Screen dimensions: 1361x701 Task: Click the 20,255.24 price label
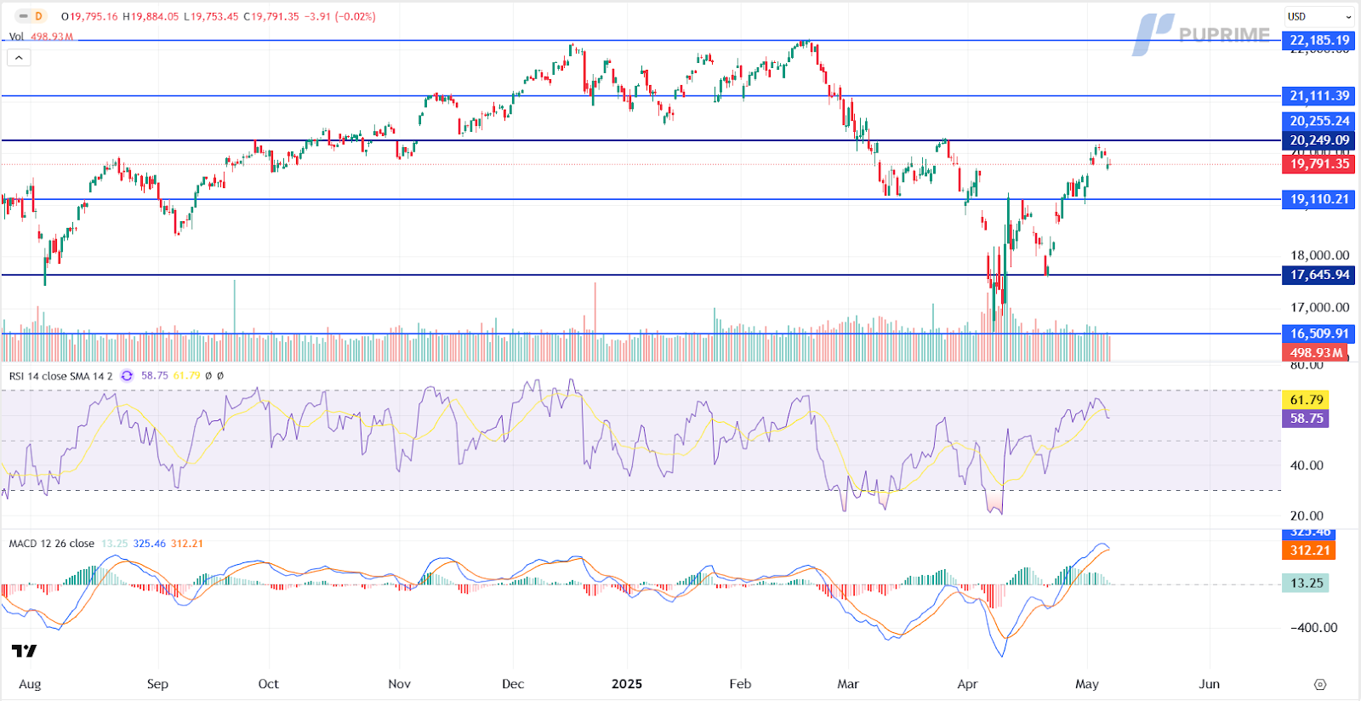[1318, 121]
